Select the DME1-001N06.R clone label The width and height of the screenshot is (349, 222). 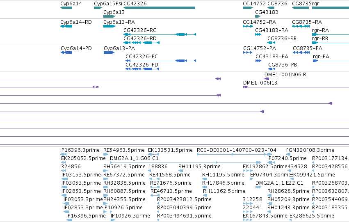(x=285, y=75)
